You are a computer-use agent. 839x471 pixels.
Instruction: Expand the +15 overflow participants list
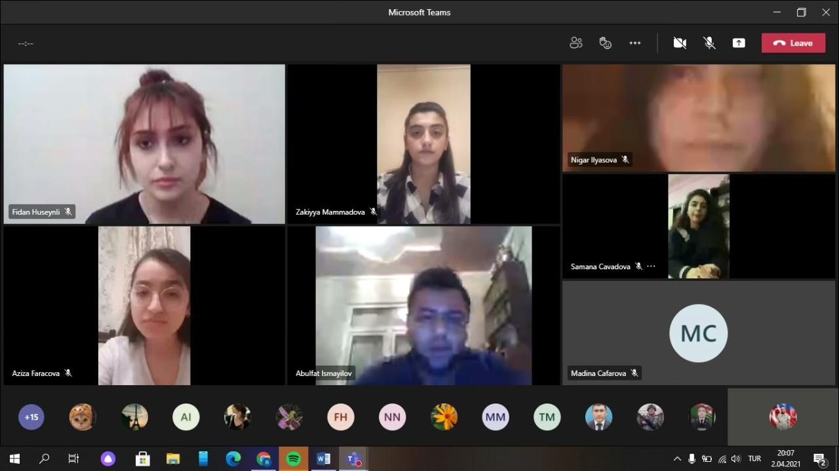(x=31, y=417)
